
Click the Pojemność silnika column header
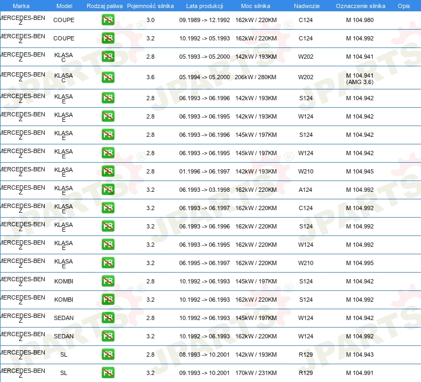pyautogui.click(x=150, y=6)
